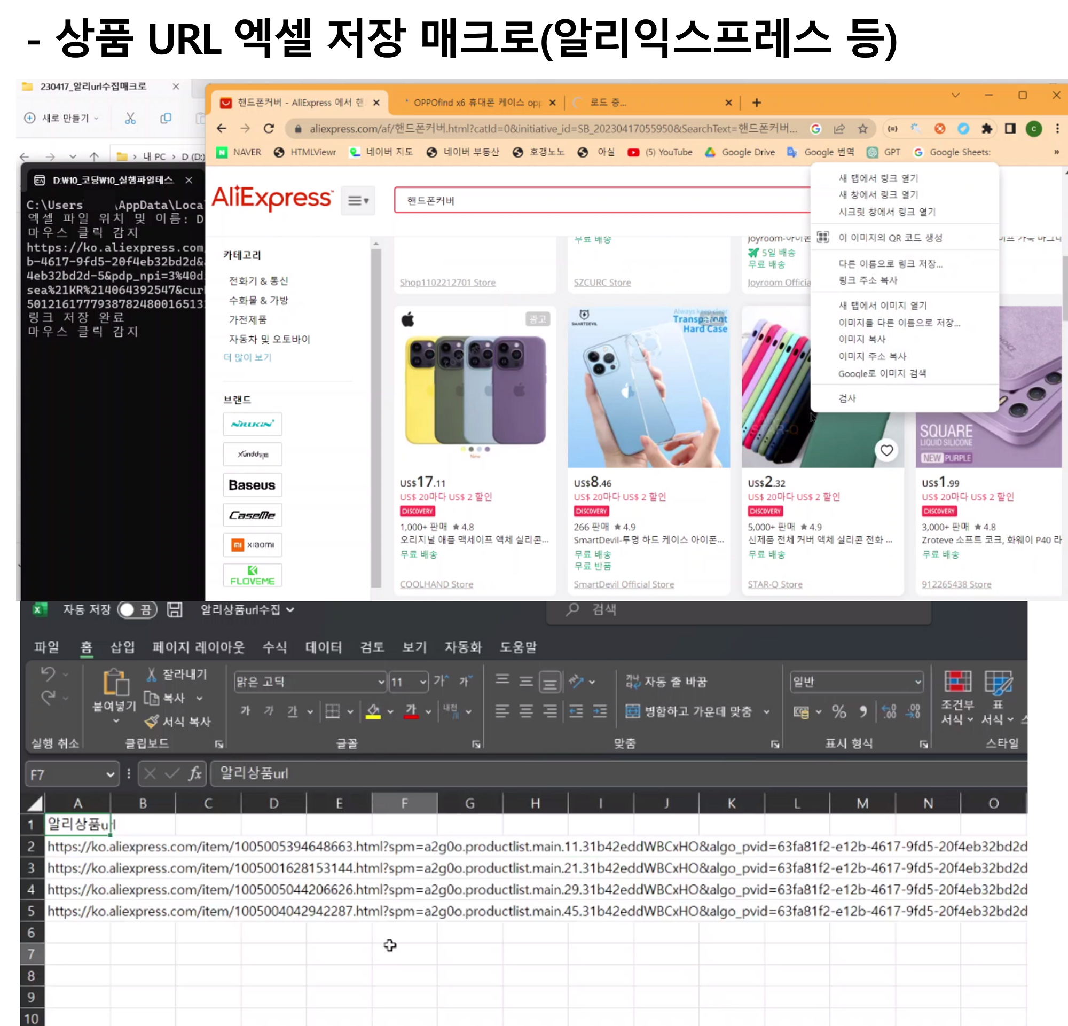The image size is (1068, 1026).
Task: Toggle bold formatting button
Action: 245,711
